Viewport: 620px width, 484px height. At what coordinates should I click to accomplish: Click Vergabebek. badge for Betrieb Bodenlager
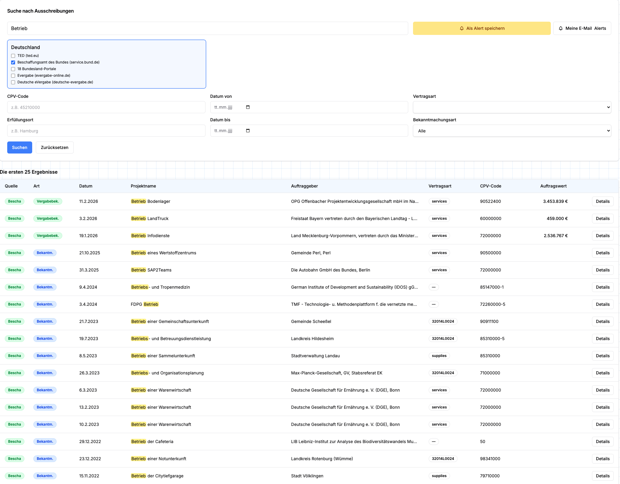coord(48,201)
